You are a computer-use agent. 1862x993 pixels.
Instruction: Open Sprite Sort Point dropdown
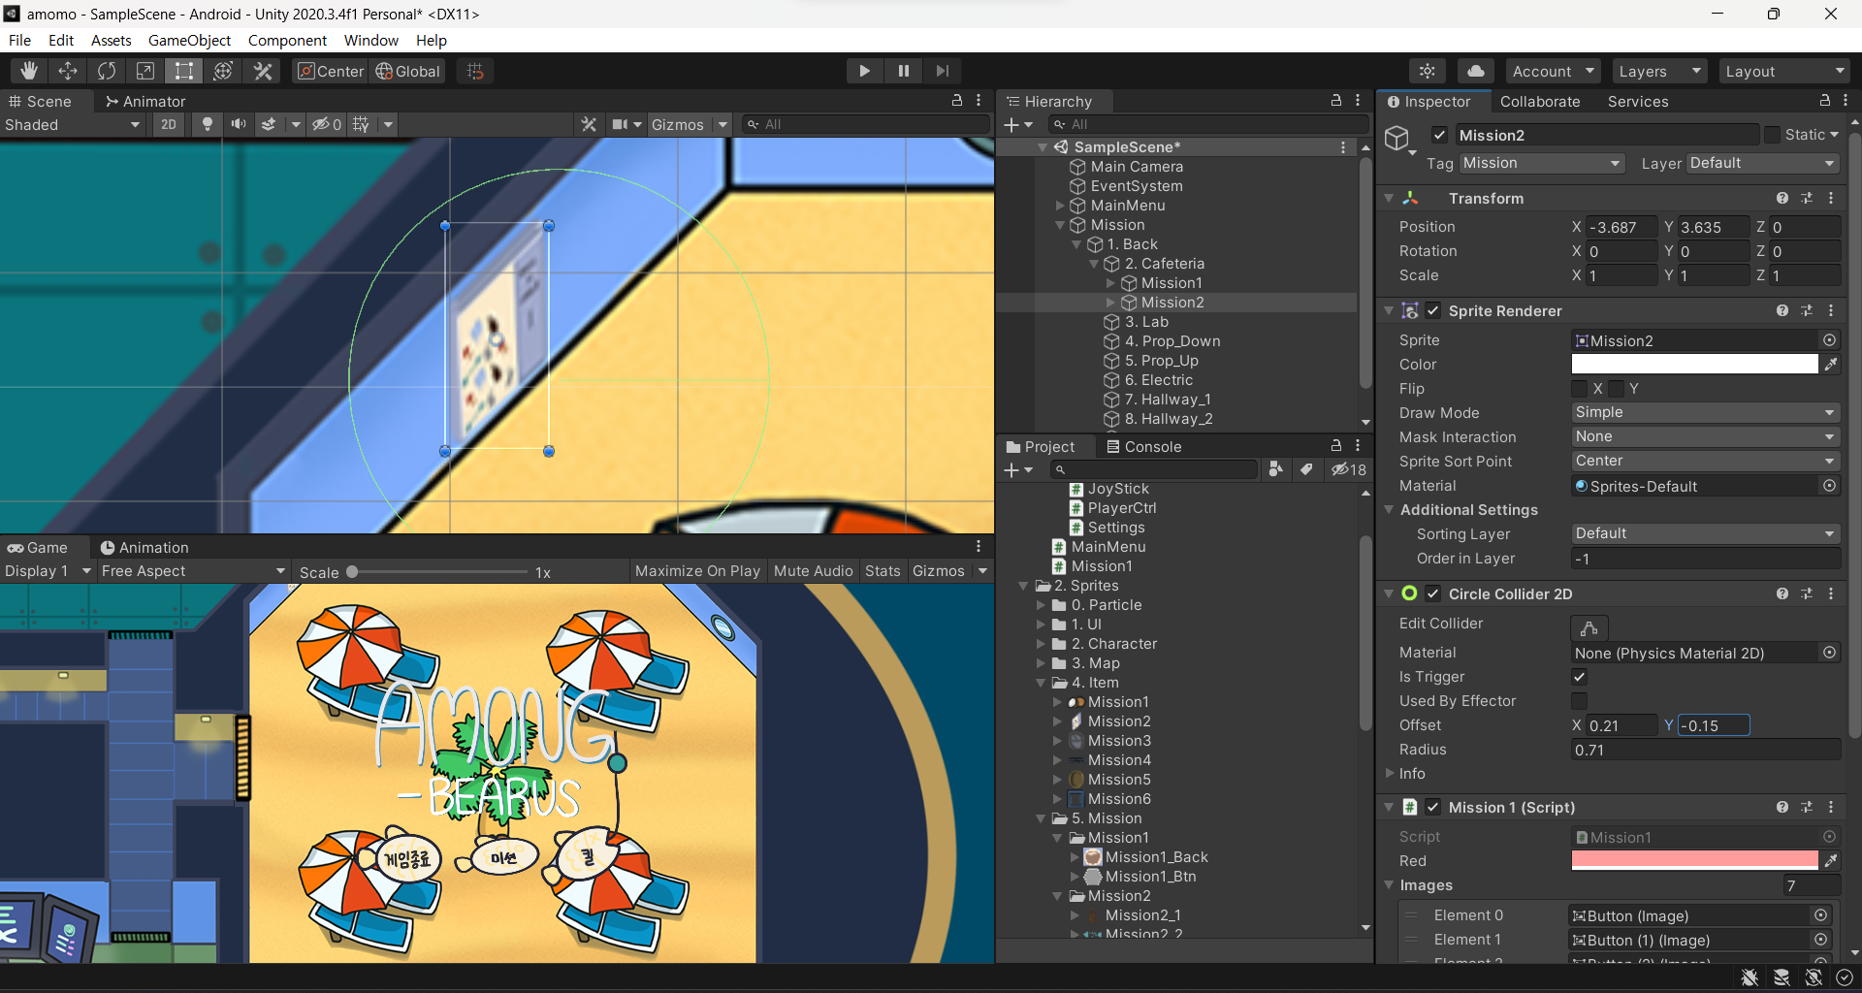coord(1705,461)
